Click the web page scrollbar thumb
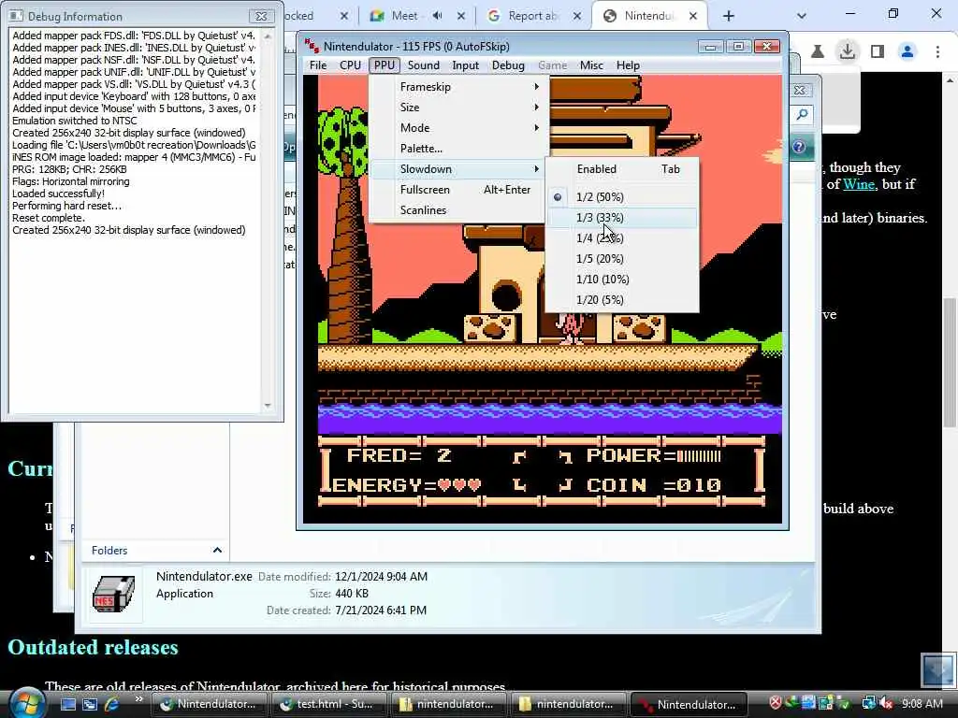 click(951, 363)
